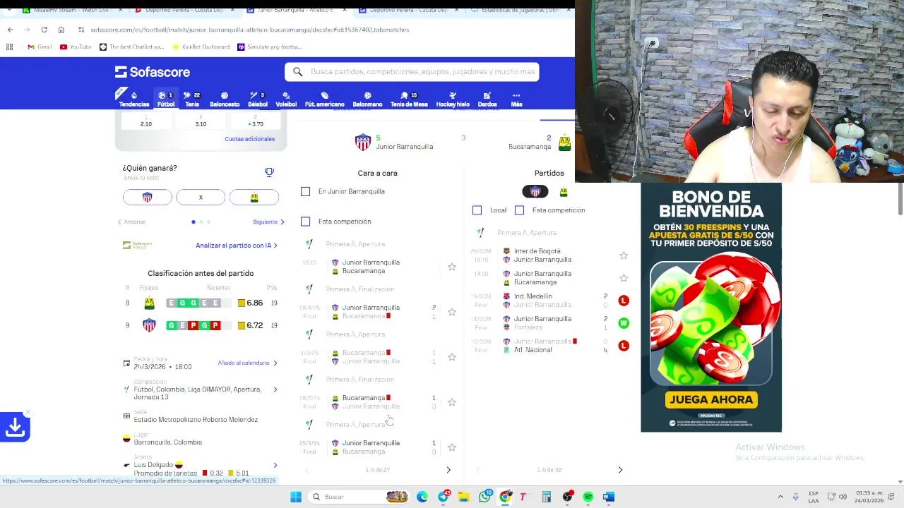Vote for Junior Barranquilla to win
904x508 pixels.
tap(147, 198)
